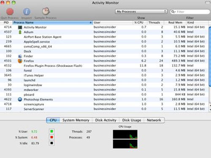Click the red % System color swatch

51,137
